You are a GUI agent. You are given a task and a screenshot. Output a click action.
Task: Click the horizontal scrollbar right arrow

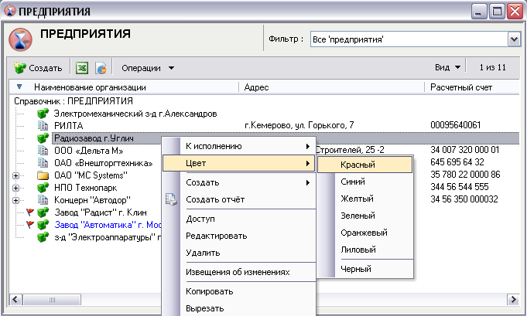[x=512, y=299]
